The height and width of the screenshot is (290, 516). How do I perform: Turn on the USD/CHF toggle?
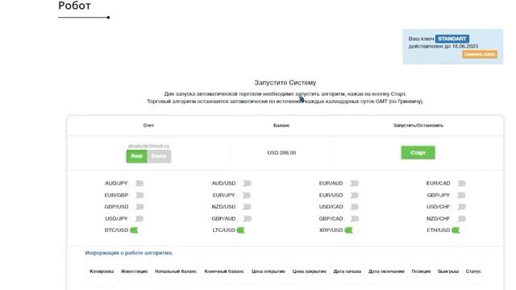tap(461, 207)
